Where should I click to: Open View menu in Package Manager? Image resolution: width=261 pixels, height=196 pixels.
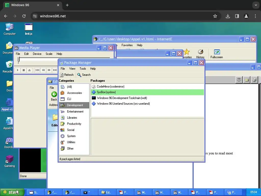pyautogui.click(x=72, y=69)
